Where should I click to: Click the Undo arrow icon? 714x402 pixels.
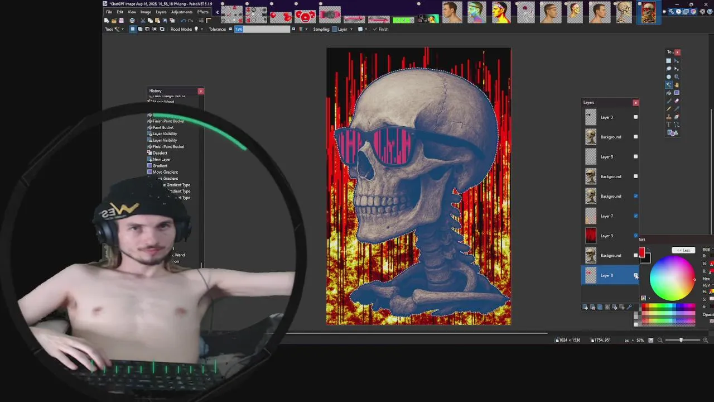pos(183,20)
